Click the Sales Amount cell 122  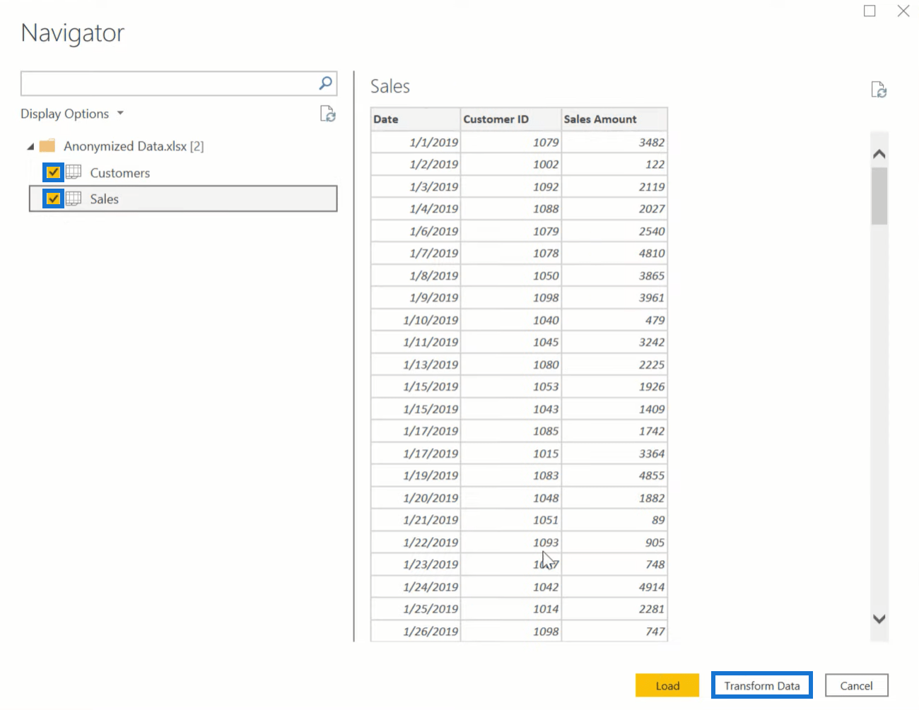[x=614, y=164]
